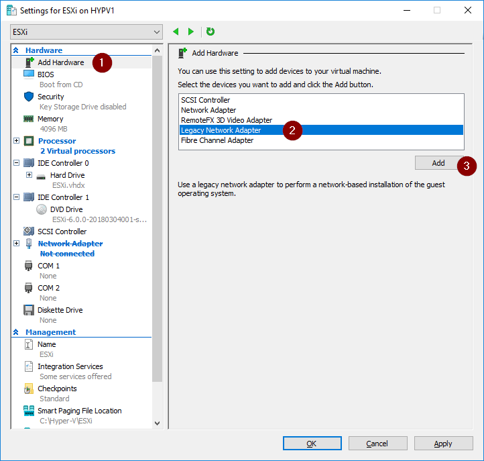Image resolution: width=484 pixels, height=461 pixels.
Task: Select Memory in the hardware tree
Action: pos(50,119)
